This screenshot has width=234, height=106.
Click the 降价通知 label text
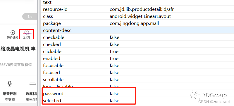(13, 37)
